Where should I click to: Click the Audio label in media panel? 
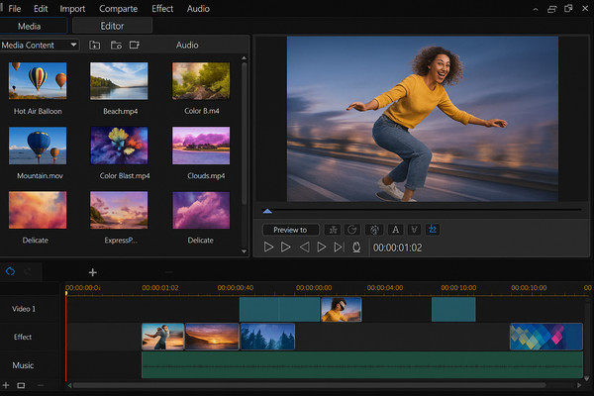pyautogui.click(x=187, y=45)
